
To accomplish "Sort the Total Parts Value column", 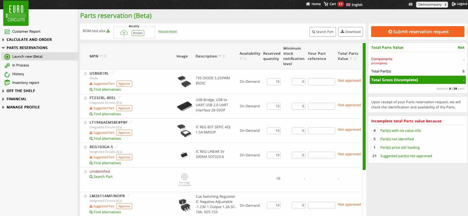I will (355, 59).
